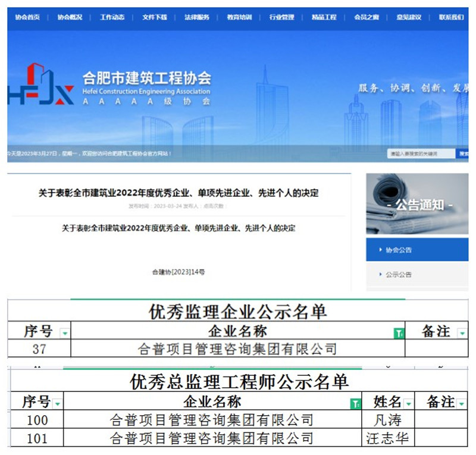Click the search keyword input field
This screenshot has width=476, height=455.
[x=420, y=153]
